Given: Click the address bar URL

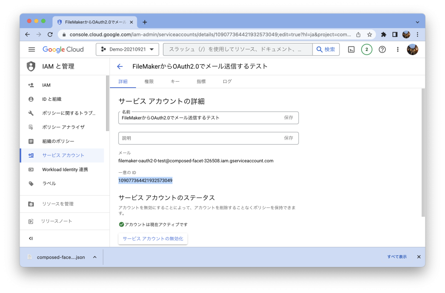Looking at the screenshot, I should (x=210, y=35).
